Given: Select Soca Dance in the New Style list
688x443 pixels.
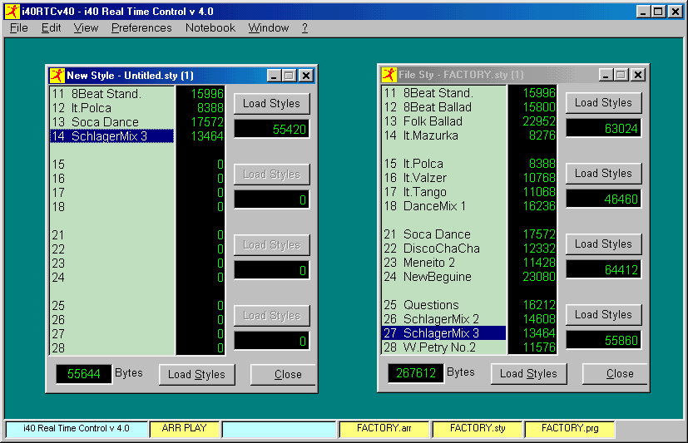Looking at the screenshot, I should (x=105, y=122).
